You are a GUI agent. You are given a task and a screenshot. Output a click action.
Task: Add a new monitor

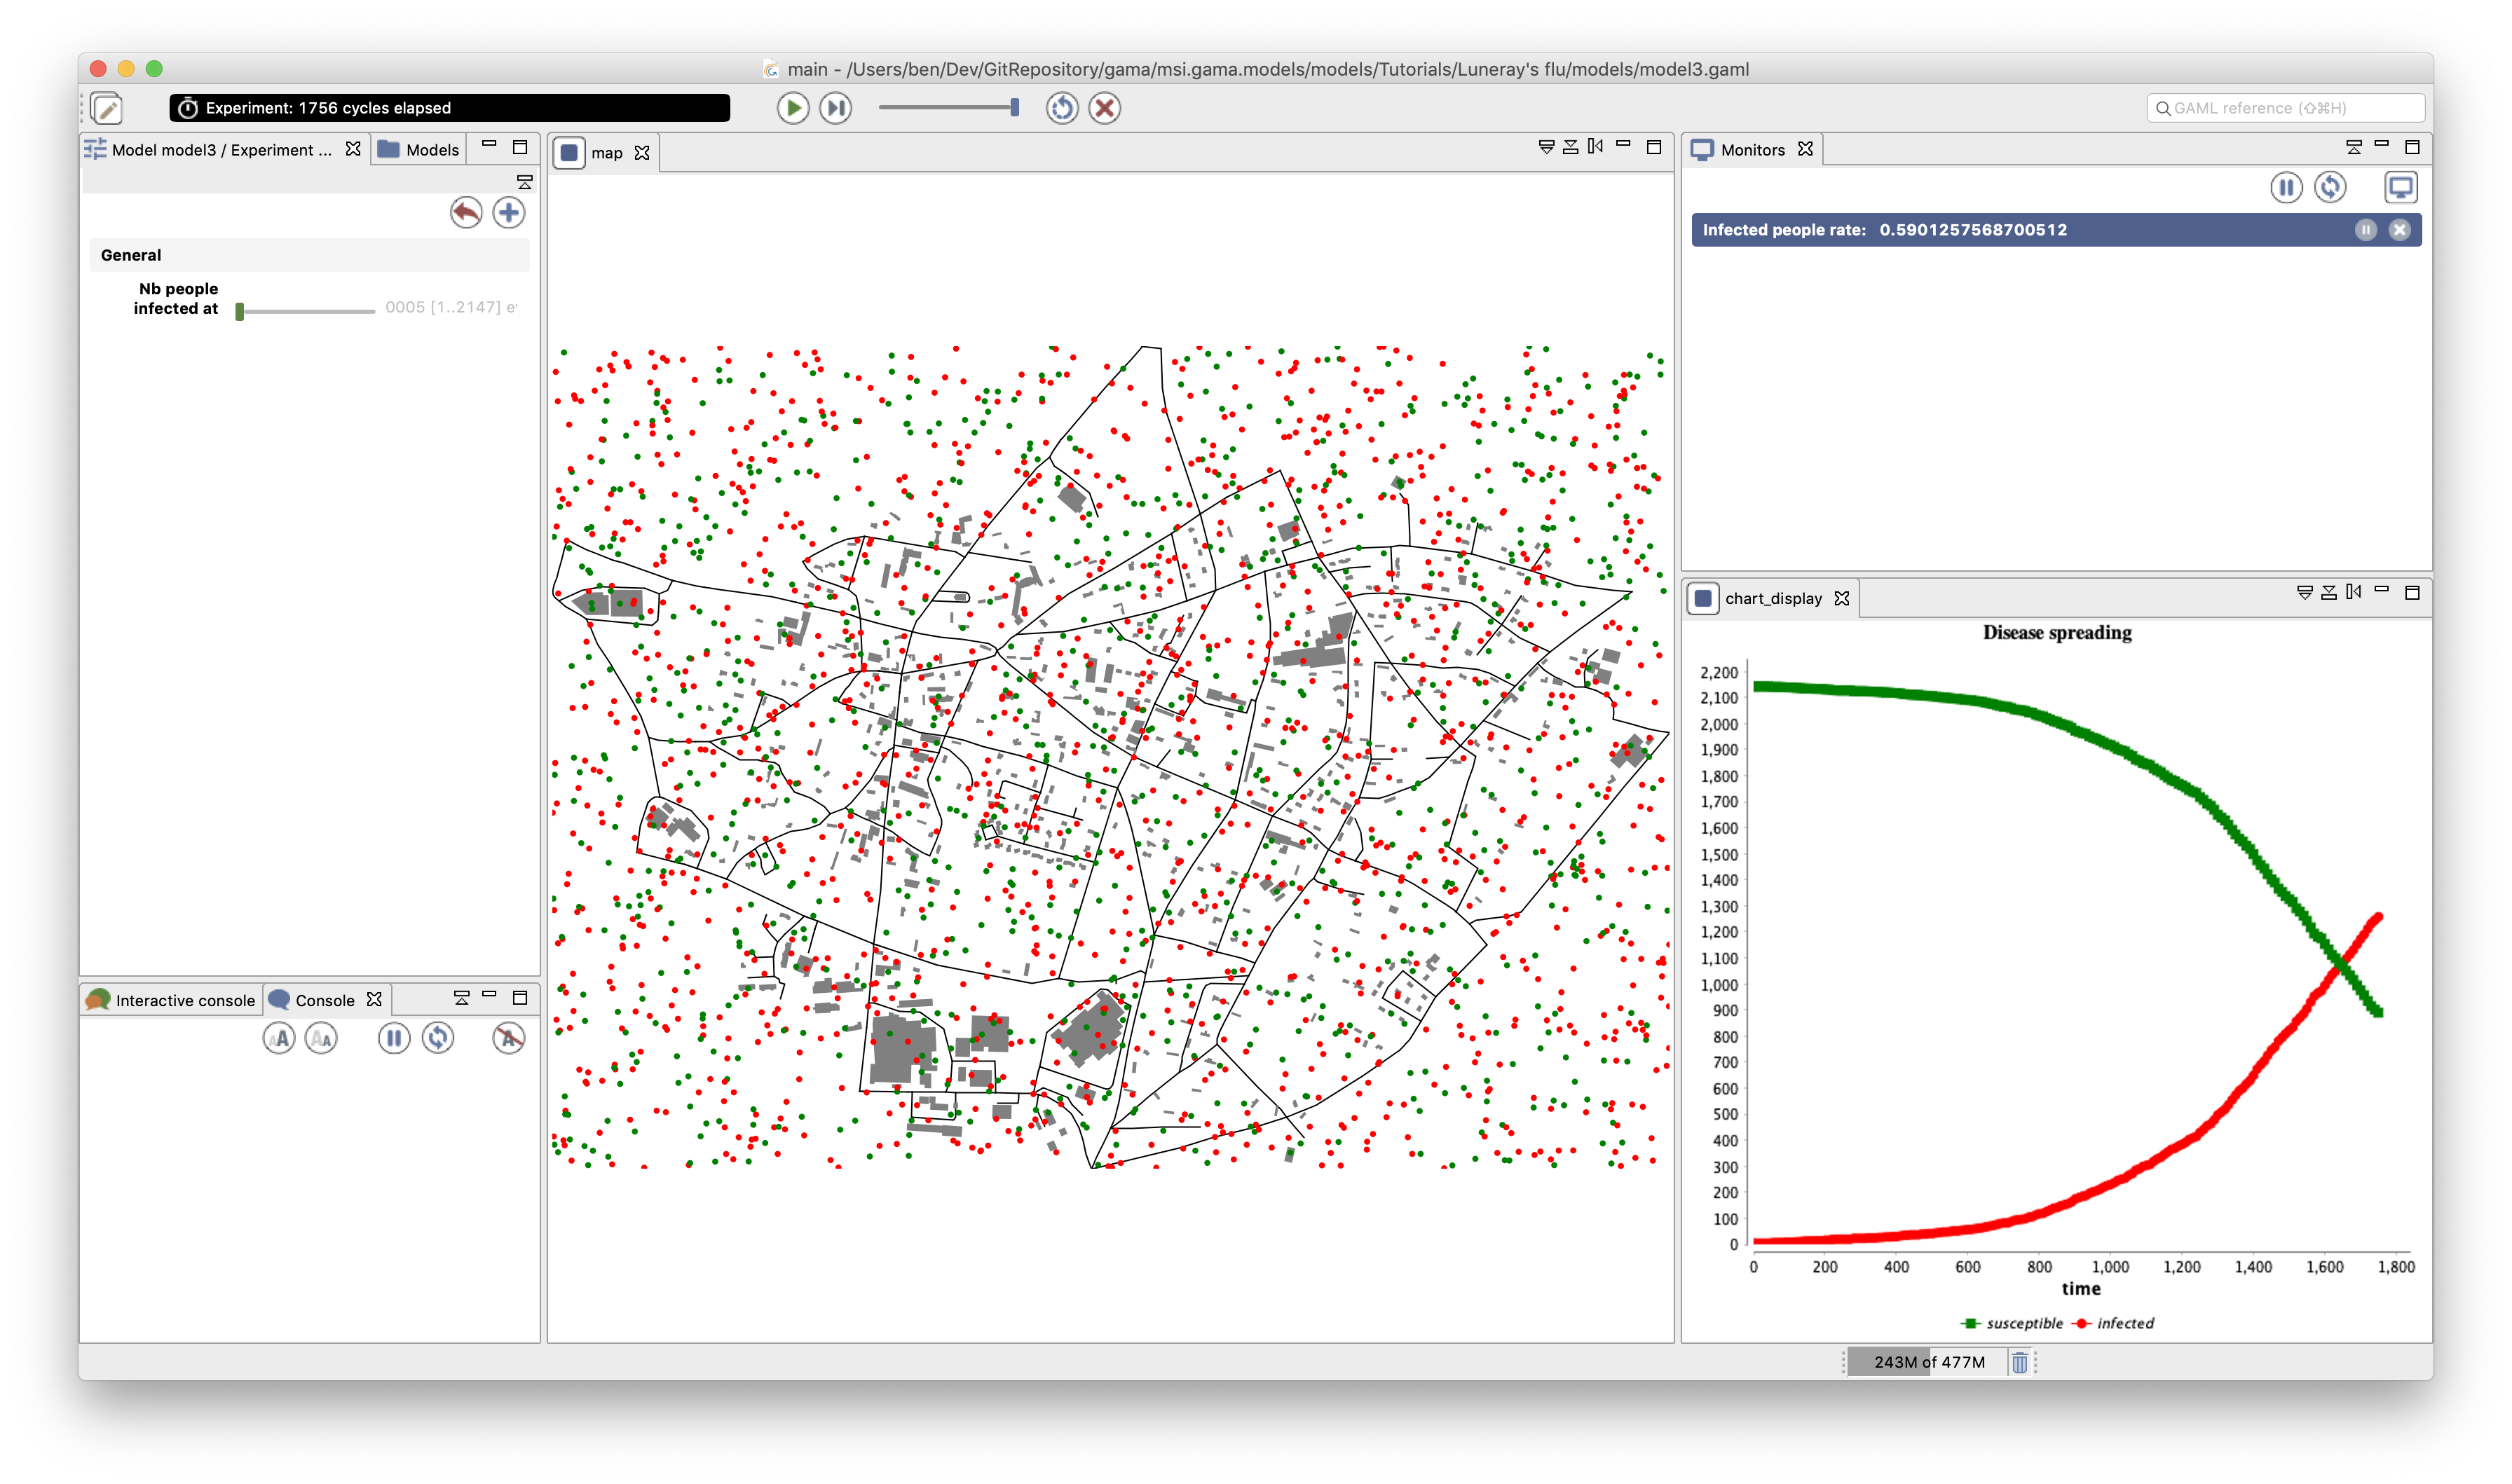[x=2400, y=187]
